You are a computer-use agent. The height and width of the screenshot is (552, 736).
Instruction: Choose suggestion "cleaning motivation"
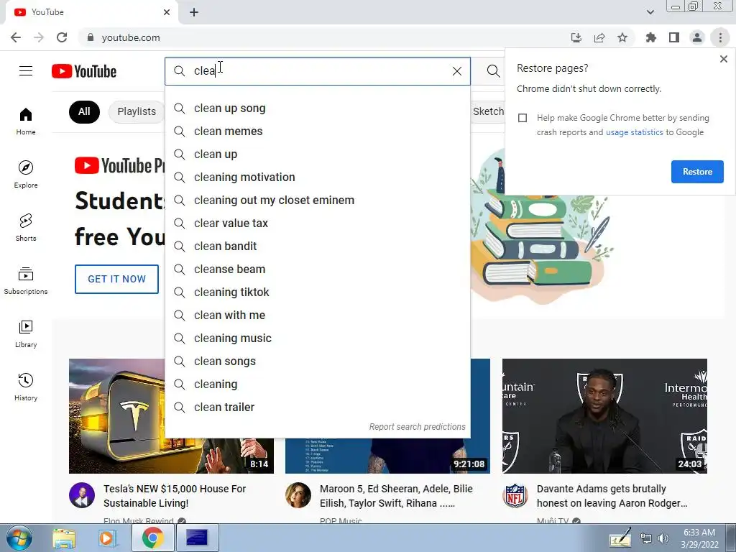pos(317,178)
